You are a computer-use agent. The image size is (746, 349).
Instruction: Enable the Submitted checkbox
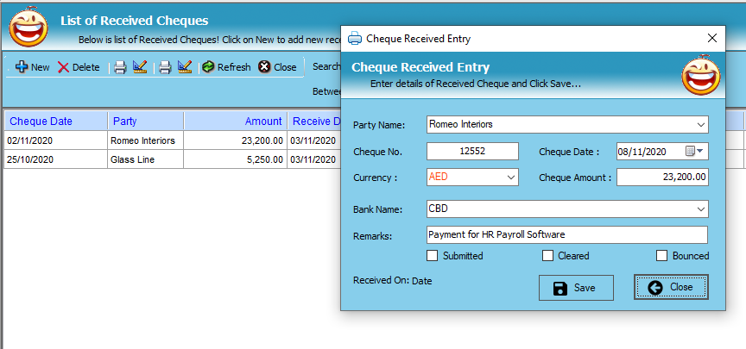pos(433,256)
